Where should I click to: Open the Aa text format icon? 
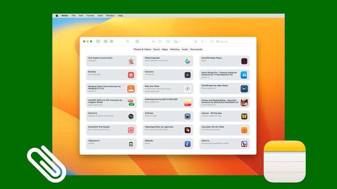tap(153, 41)
